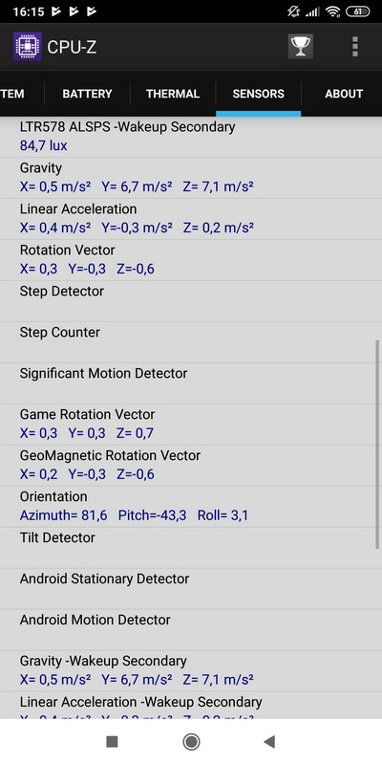Tap the battery level indicator icon

357,11
